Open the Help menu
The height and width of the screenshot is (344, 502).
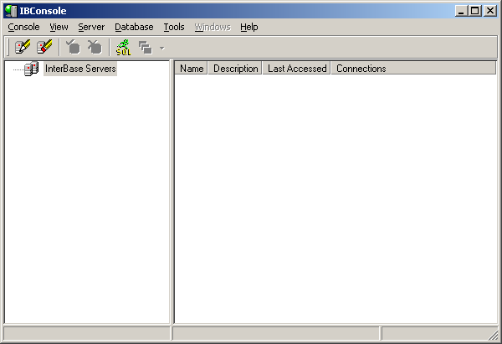pos(249,27)
